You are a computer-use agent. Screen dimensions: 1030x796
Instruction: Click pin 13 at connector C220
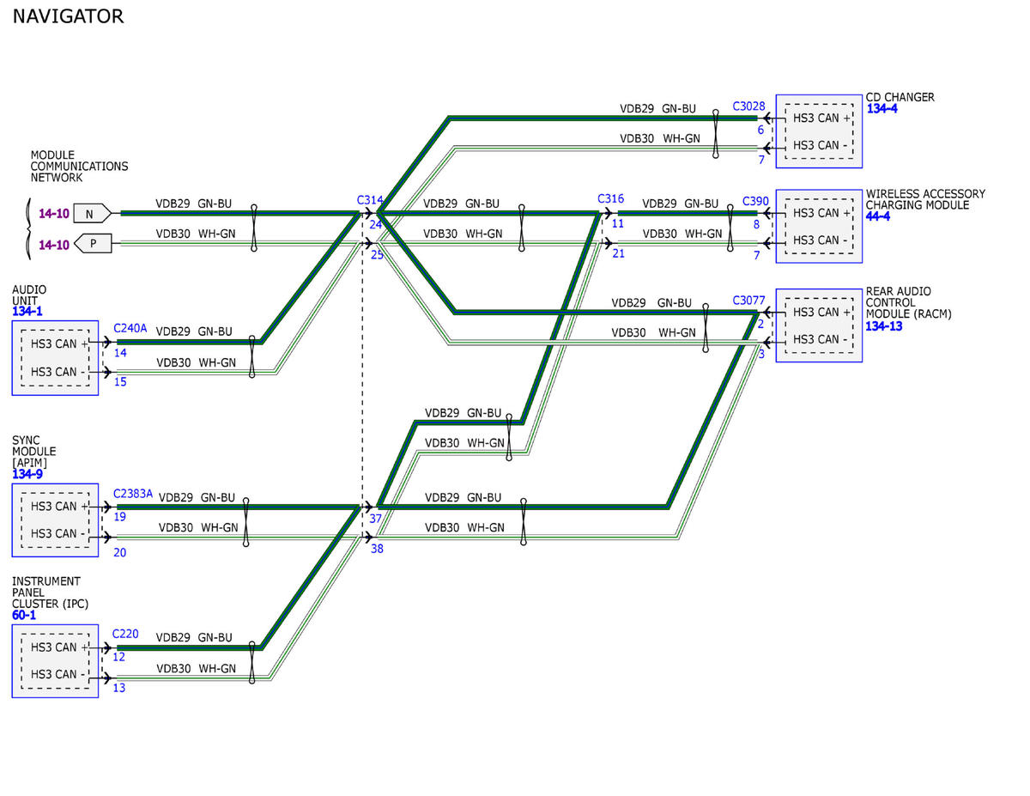click(119, 688)
